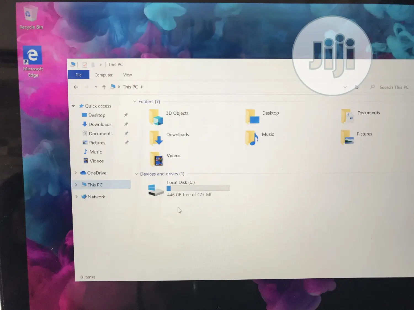Viewport: 414px width, 310px height.
Task: Select Pictures under Quick access
Action: click(94, 143)
